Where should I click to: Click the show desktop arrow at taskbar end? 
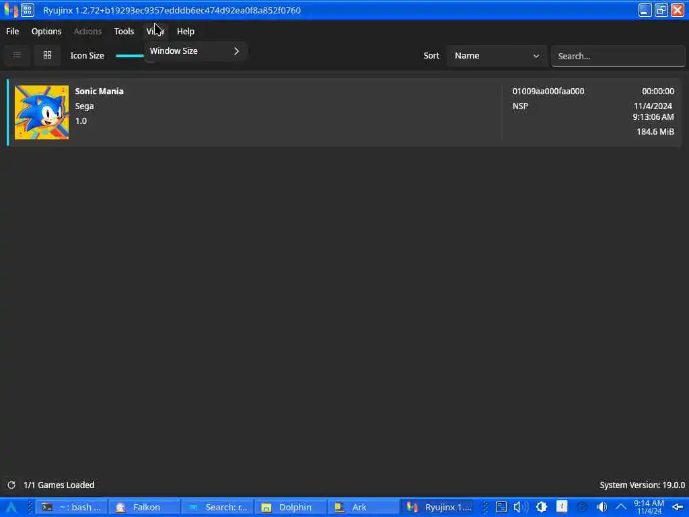point(678,508)
